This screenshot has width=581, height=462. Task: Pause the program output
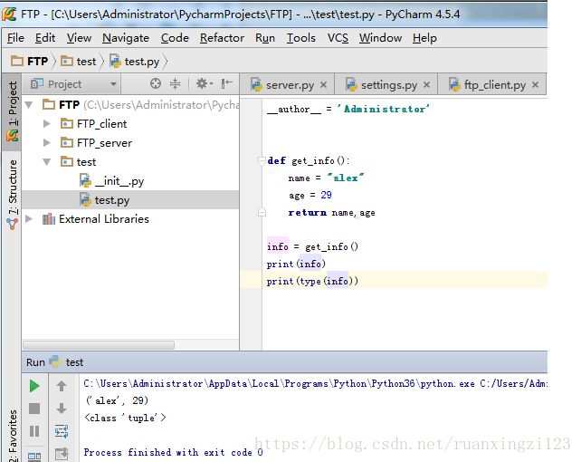coord(34,431)
